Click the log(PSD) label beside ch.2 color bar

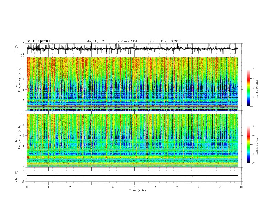click(x=257, y=146)
